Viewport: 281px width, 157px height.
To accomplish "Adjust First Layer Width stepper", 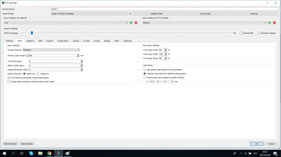I will 166,54.
